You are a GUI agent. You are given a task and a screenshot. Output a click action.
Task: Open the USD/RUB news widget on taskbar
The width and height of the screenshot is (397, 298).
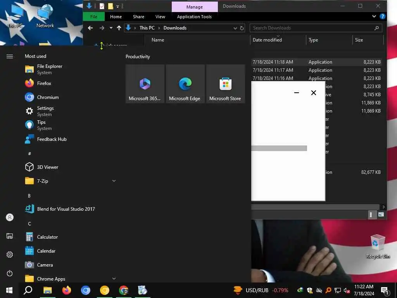pos(261,290)
